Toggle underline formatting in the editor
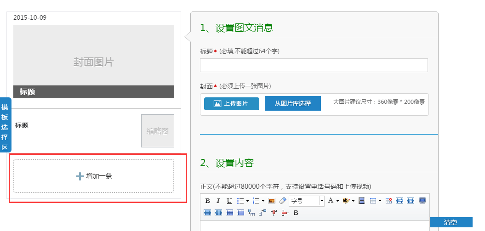The width and height of the screenshot is (485, 231). pyautogui.click(x=229, y=201)
